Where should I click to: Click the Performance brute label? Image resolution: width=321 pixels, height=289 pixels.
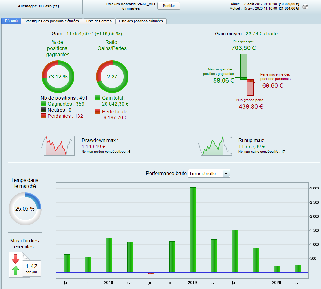click(166, 174)
